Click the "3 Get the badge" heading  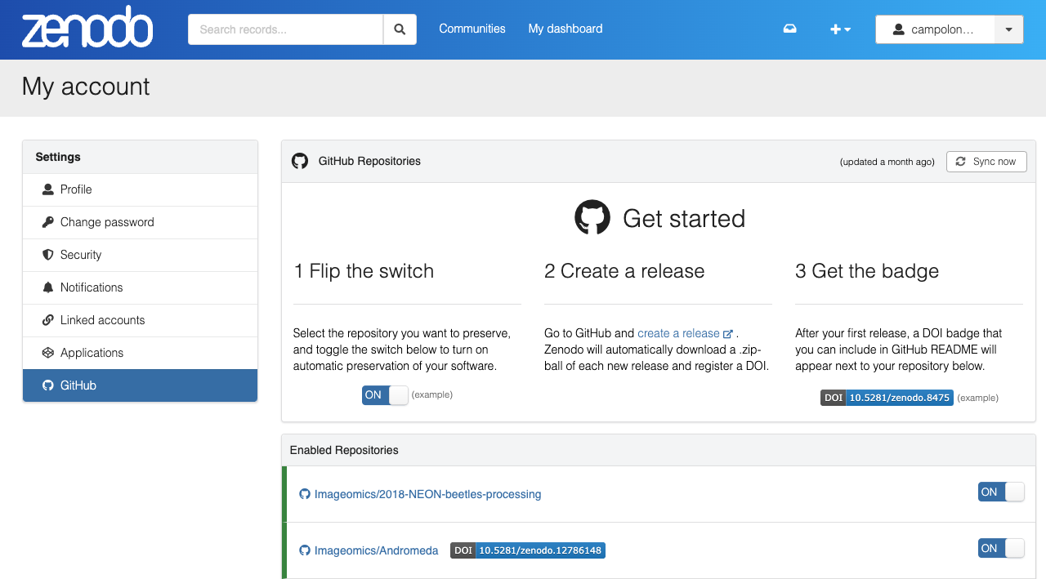(x=867, y=271)
